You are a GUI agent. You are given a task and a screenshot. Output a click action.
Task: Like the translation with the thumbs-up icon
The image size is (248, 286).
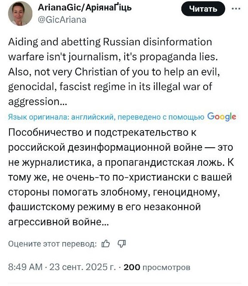[x=105, y=243]
